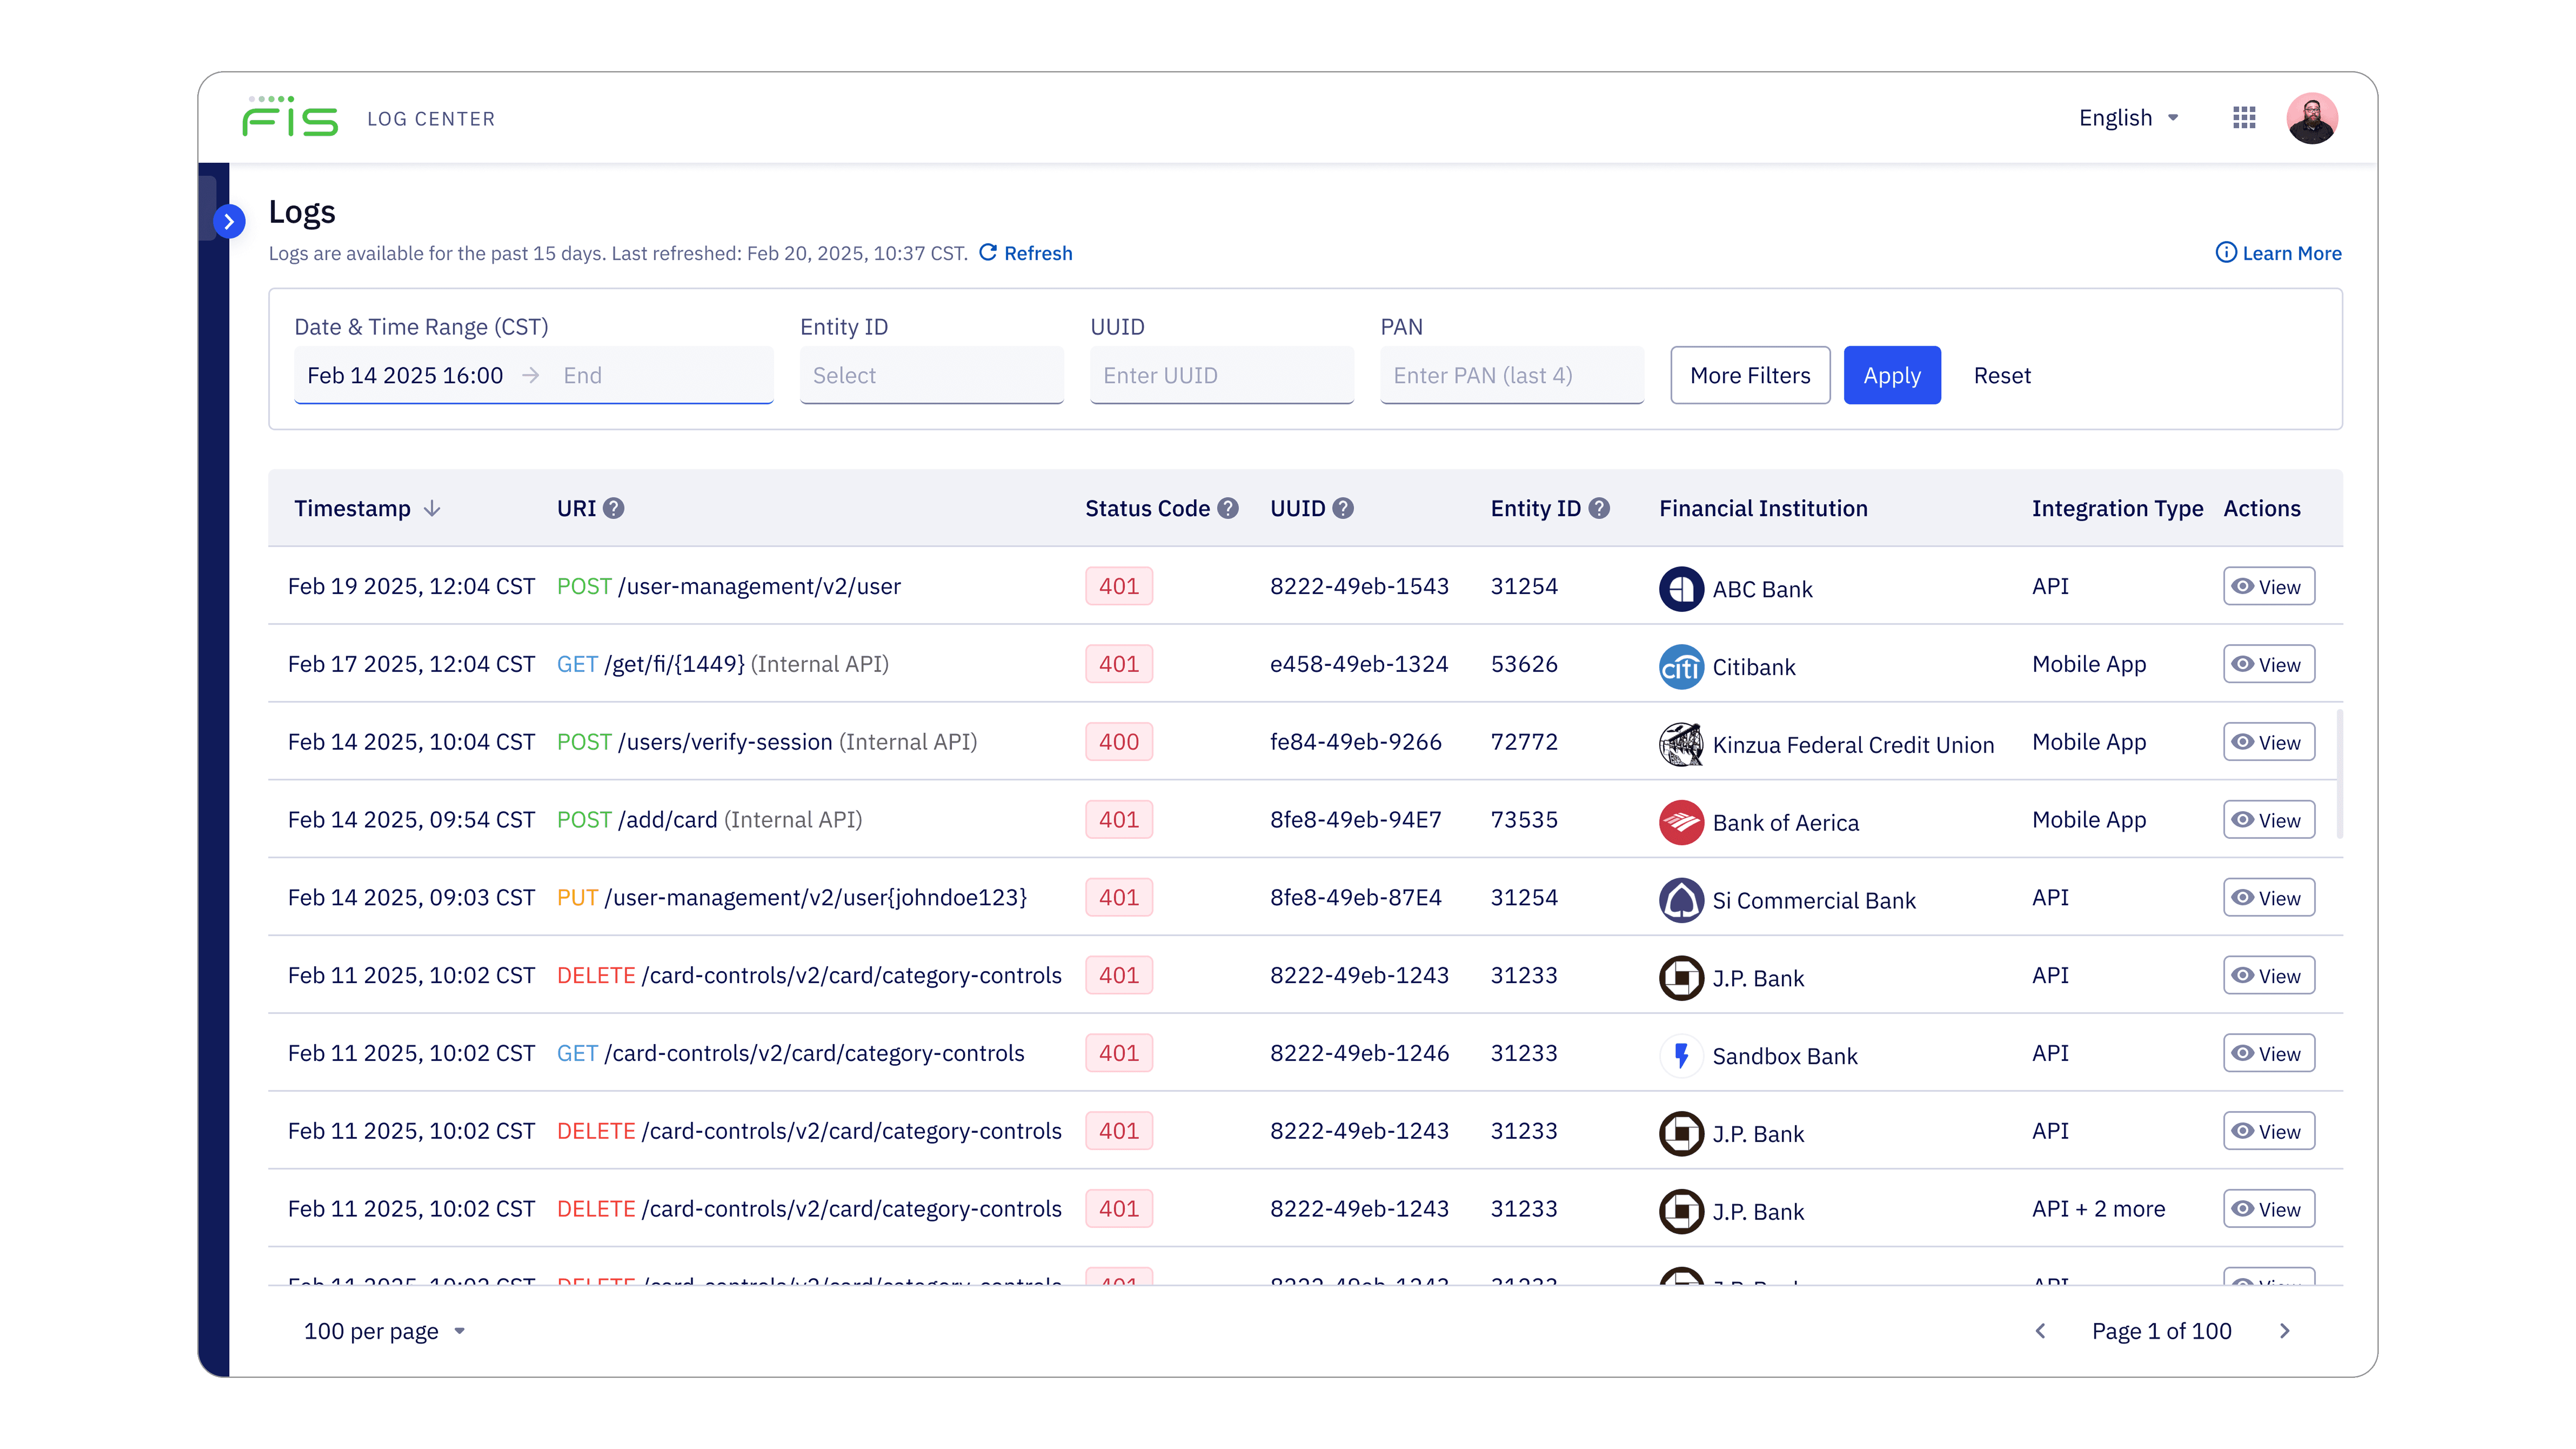Open the English language dropdown
The height and width of the screenshot is (1449, 2576).
[2128, 118]
